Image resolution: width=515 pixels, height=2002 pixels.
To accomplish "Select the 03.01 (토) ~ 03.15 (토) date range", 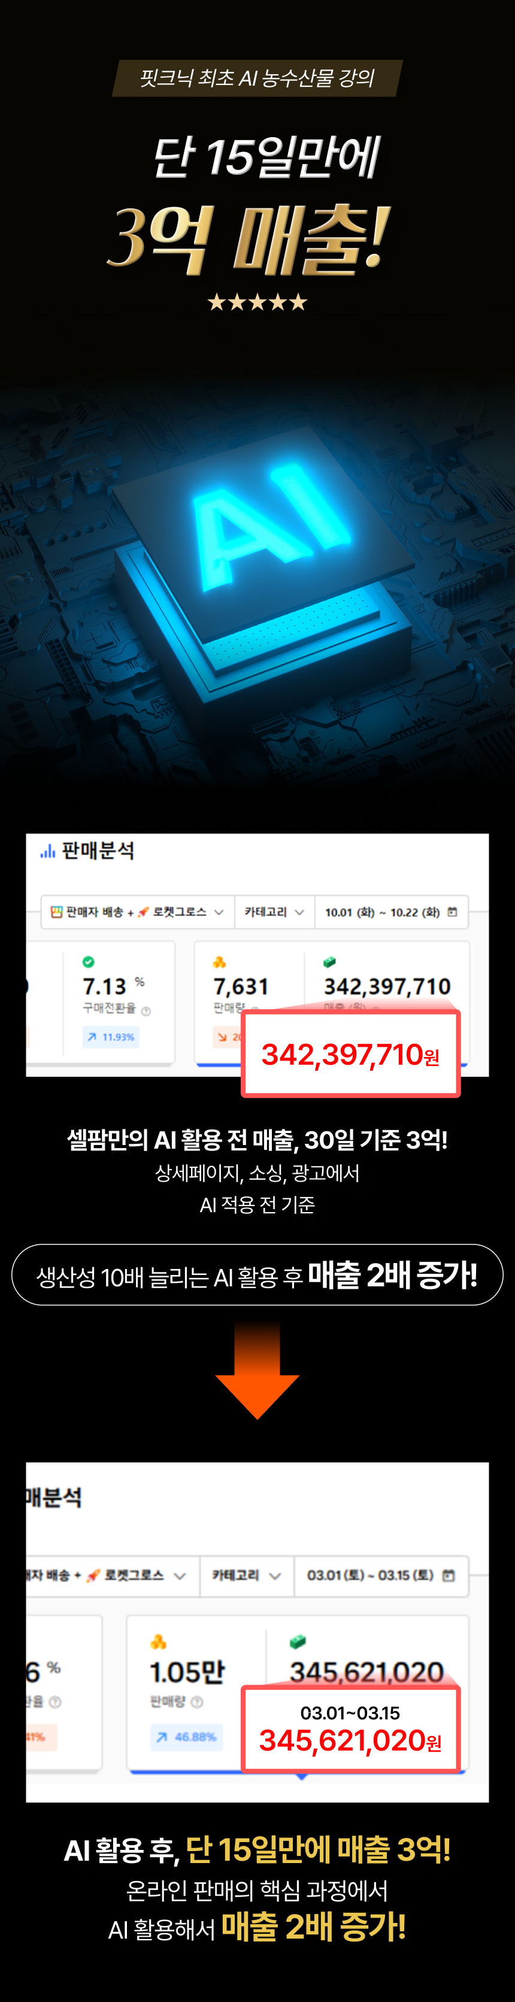I will pos(381,1576).
